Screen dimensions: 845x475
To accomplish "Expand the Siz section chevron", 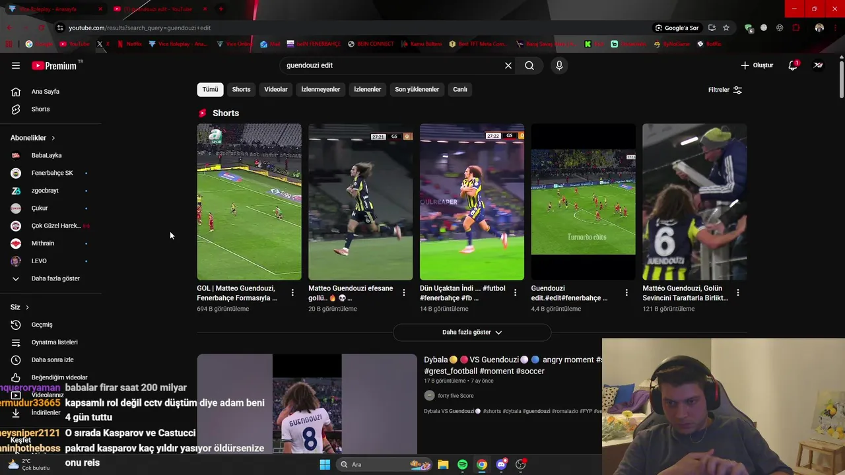I will [x=27, y=307].
